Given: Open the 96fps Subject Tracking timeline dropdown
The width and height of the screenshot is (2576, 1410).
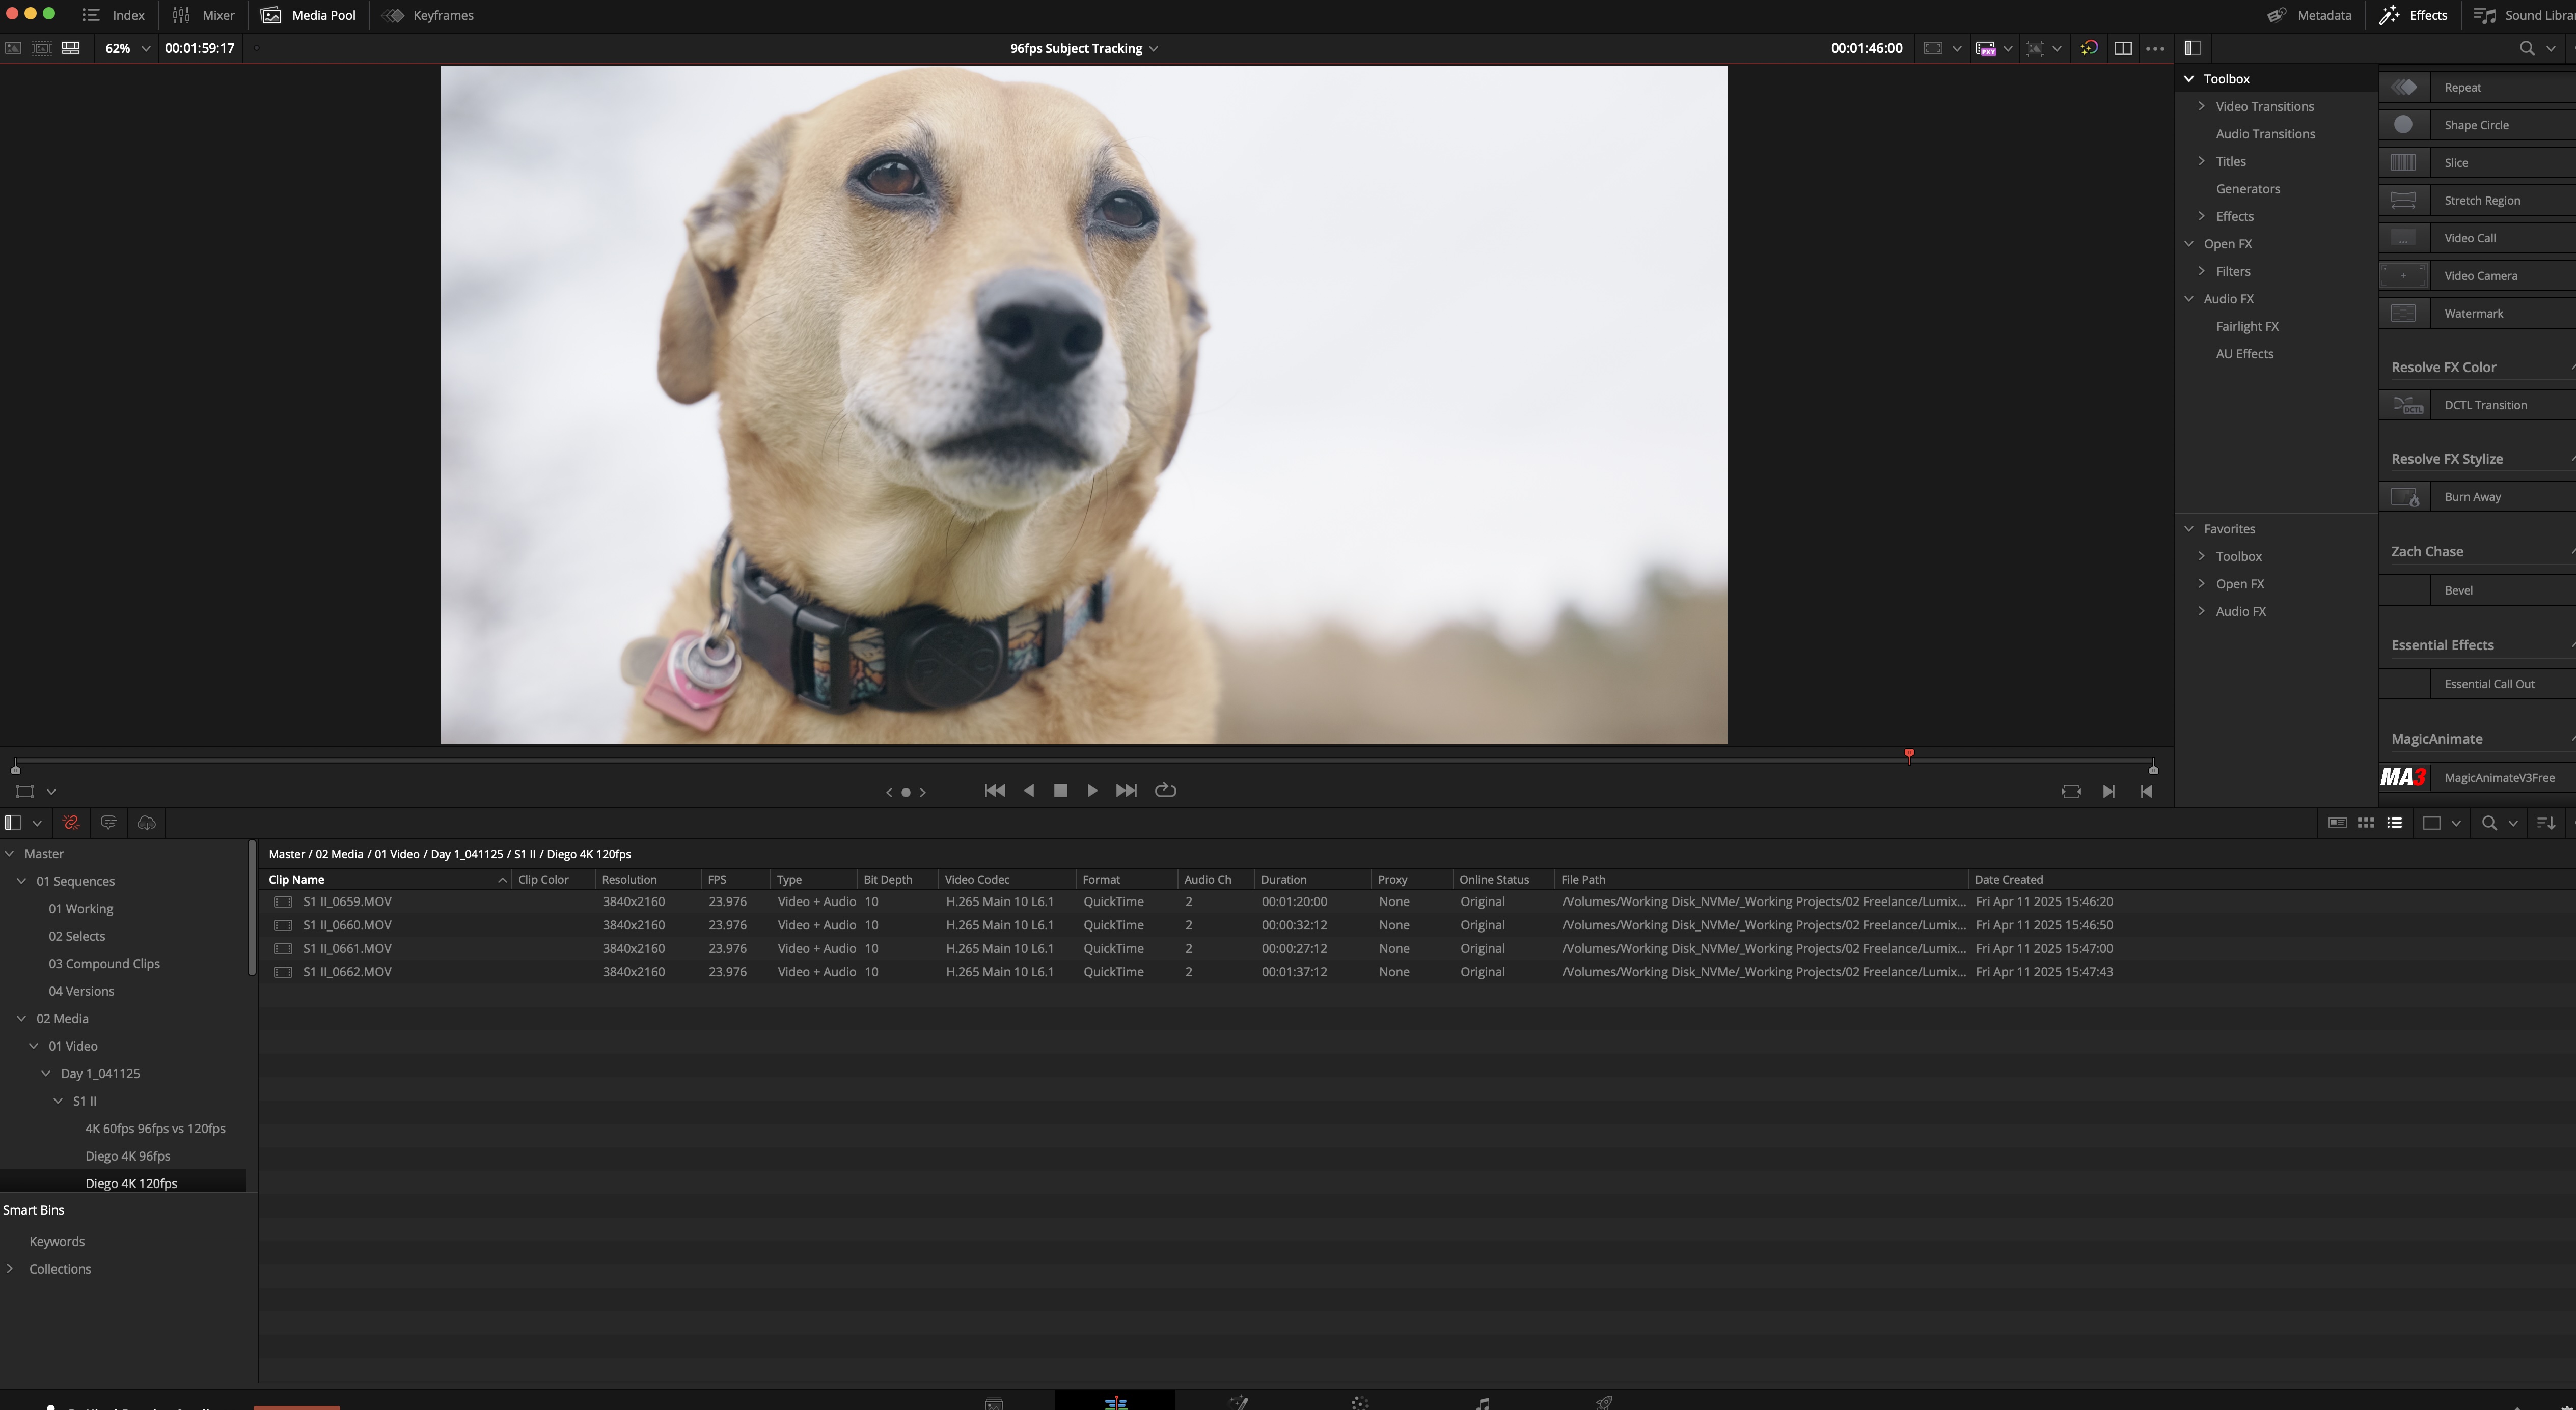Looking at the screenshot, I should click(1084, 48).
